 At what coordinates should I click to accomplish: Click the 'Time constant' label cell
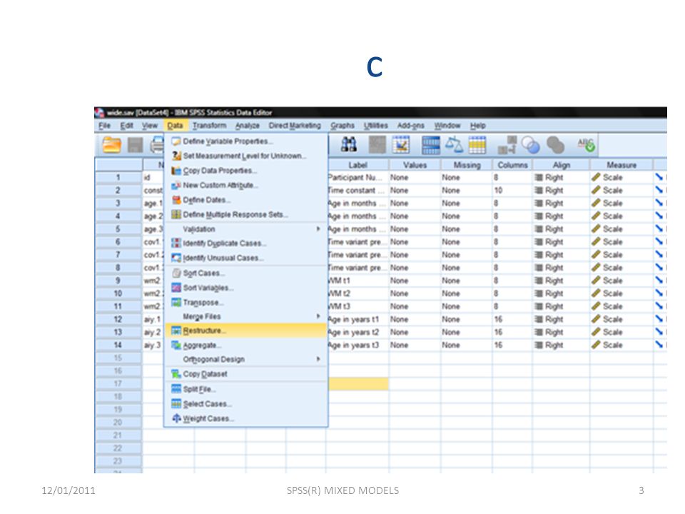pos(357,191)
